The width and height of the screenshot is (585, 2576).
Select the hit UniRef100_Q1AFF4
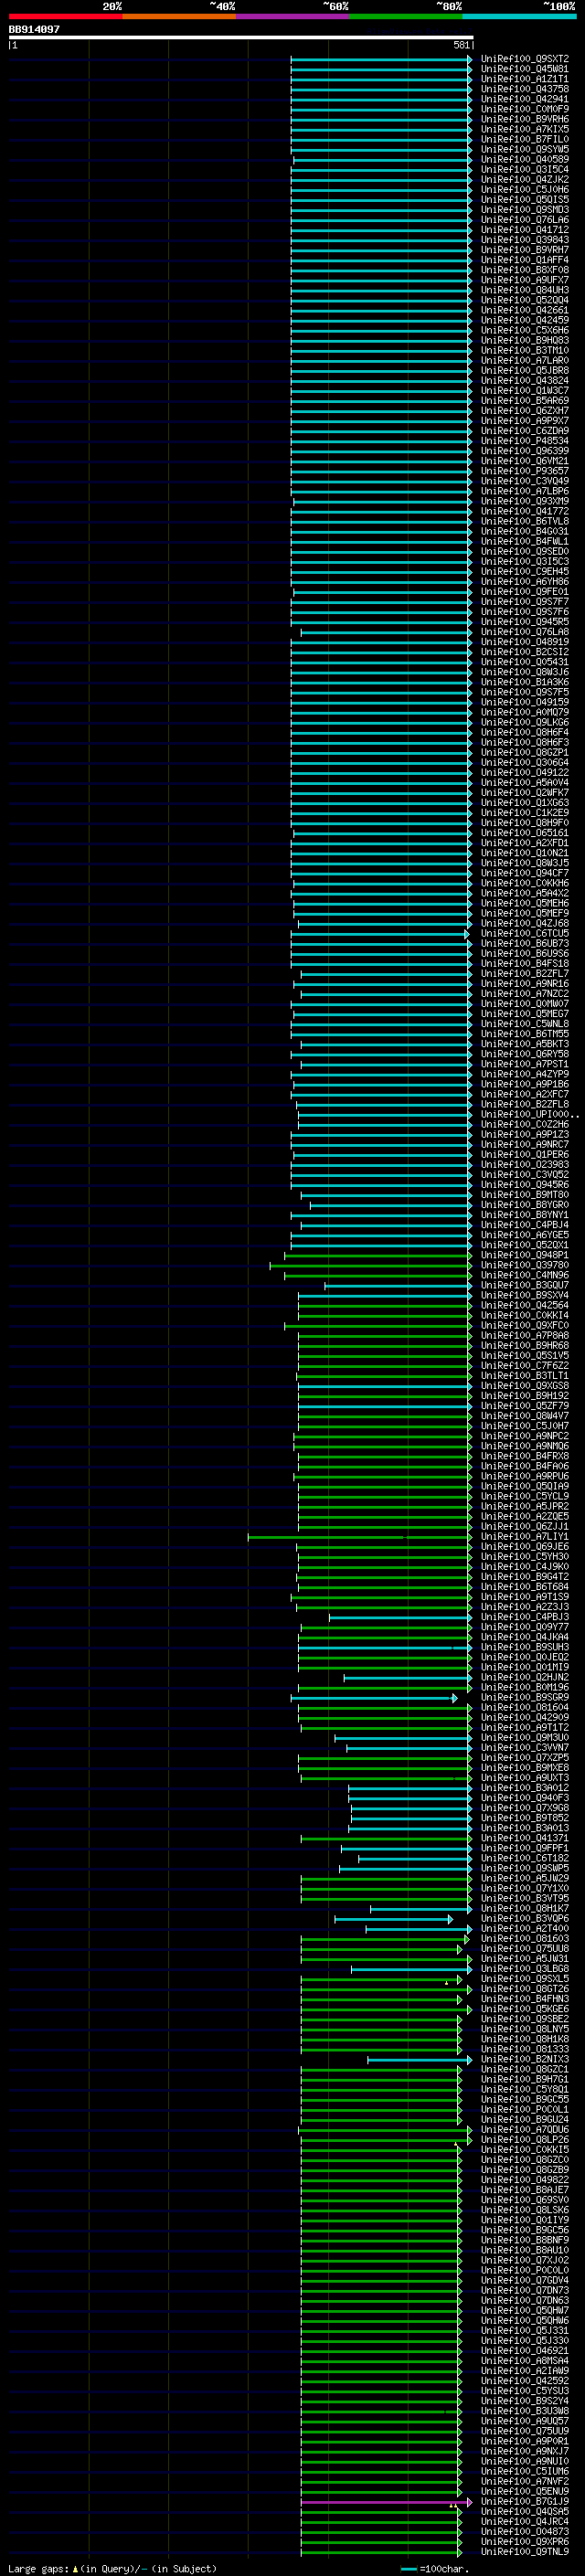(524, 259)
